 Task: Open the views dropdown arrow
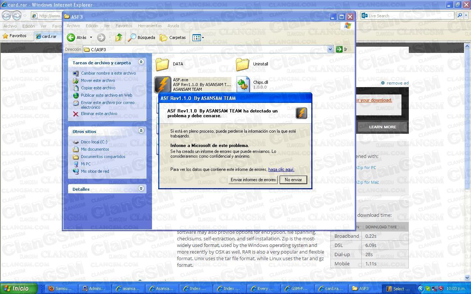click(x=203, y=37)
